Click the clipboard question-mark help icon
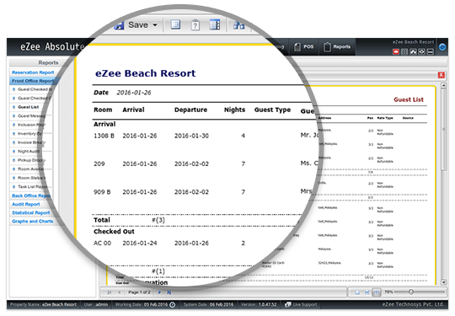 click(195, 25)
